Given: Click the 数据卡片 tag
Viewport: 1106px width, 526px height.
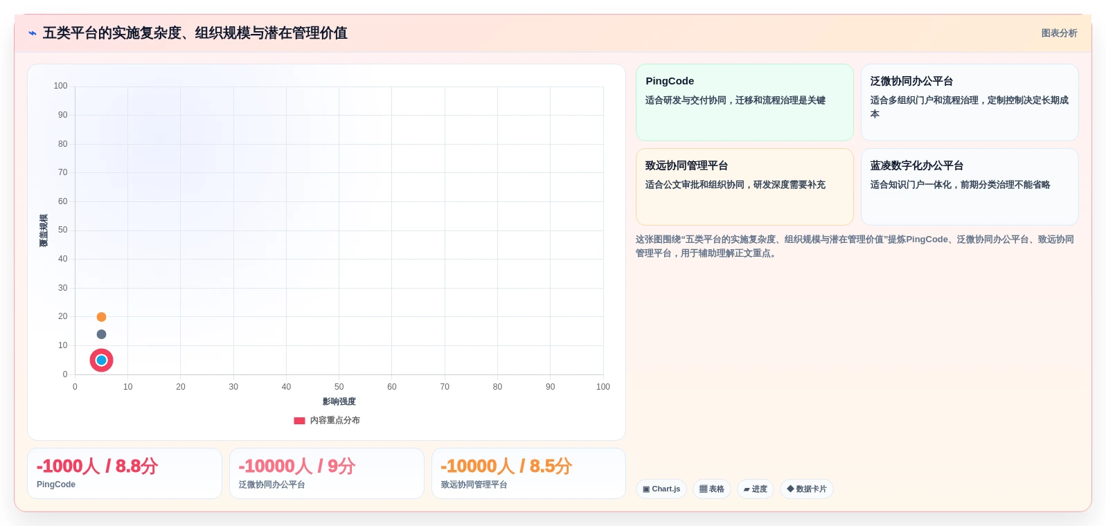Looking at the screenshot, I should coord(807,489).
